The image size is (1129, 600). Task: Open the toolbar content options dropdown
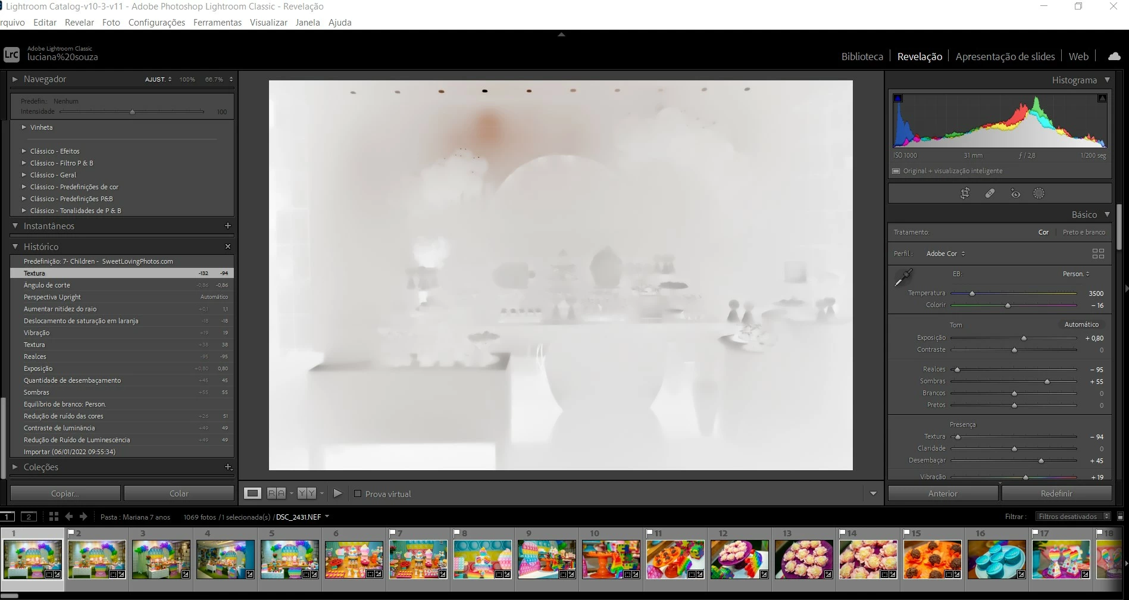coord(873,493)
